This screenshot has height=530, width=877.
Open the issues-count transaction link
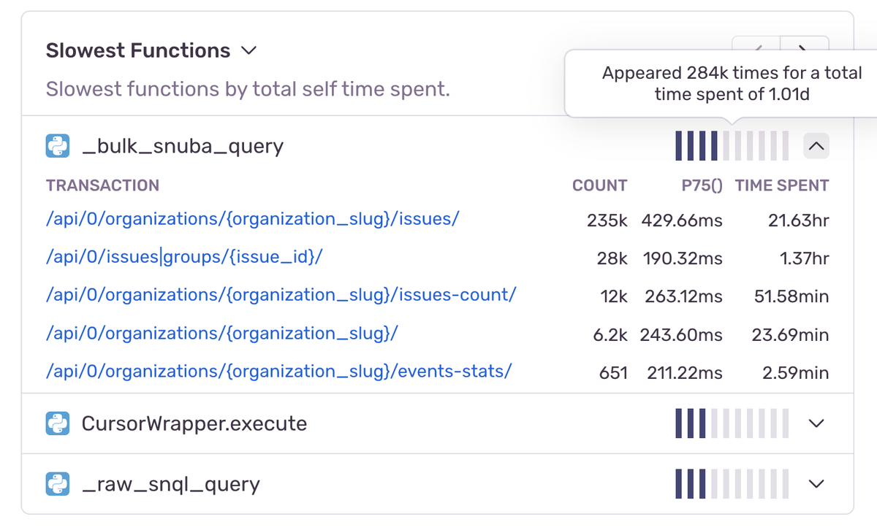point(281,295)
